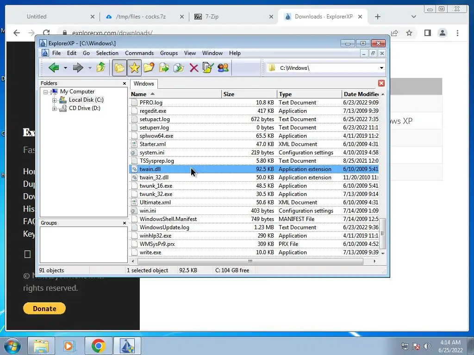This screenshot has width=474, height=355.
Task: Click the Chrome profile avatar icon
Action: click(442, 33)
